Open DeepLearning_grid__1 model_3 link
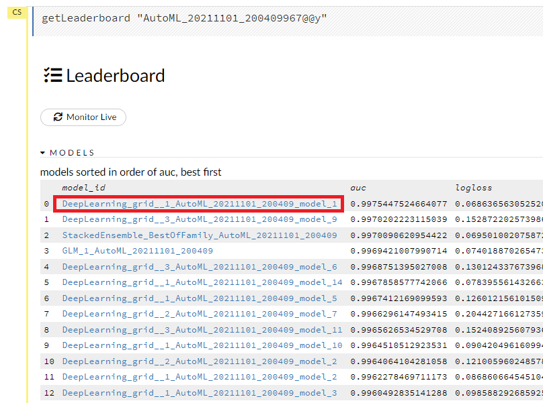The image size is (543, 403). (200, 393)
